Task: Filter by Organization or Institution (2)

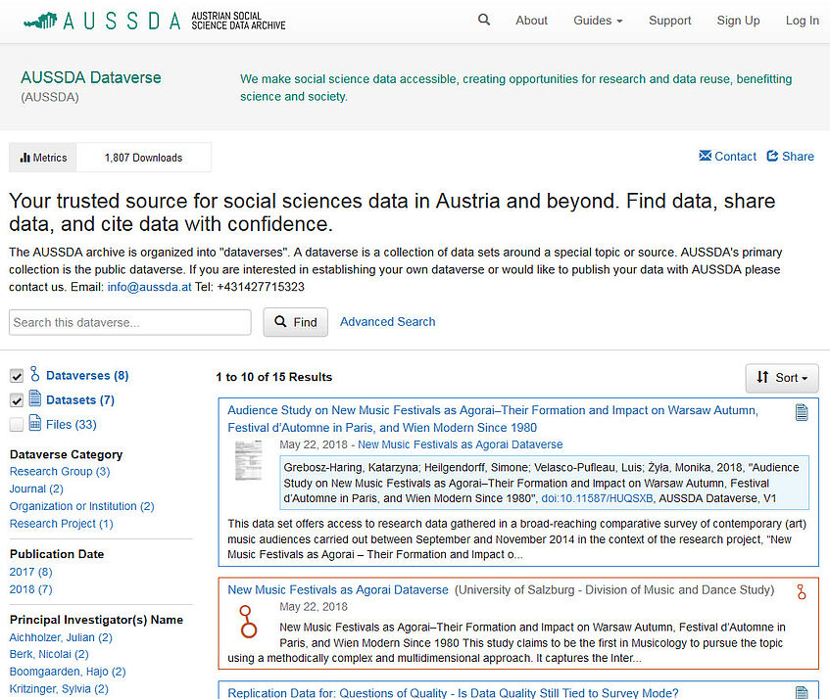Action: pyautogui.click(x=82, y=506)
